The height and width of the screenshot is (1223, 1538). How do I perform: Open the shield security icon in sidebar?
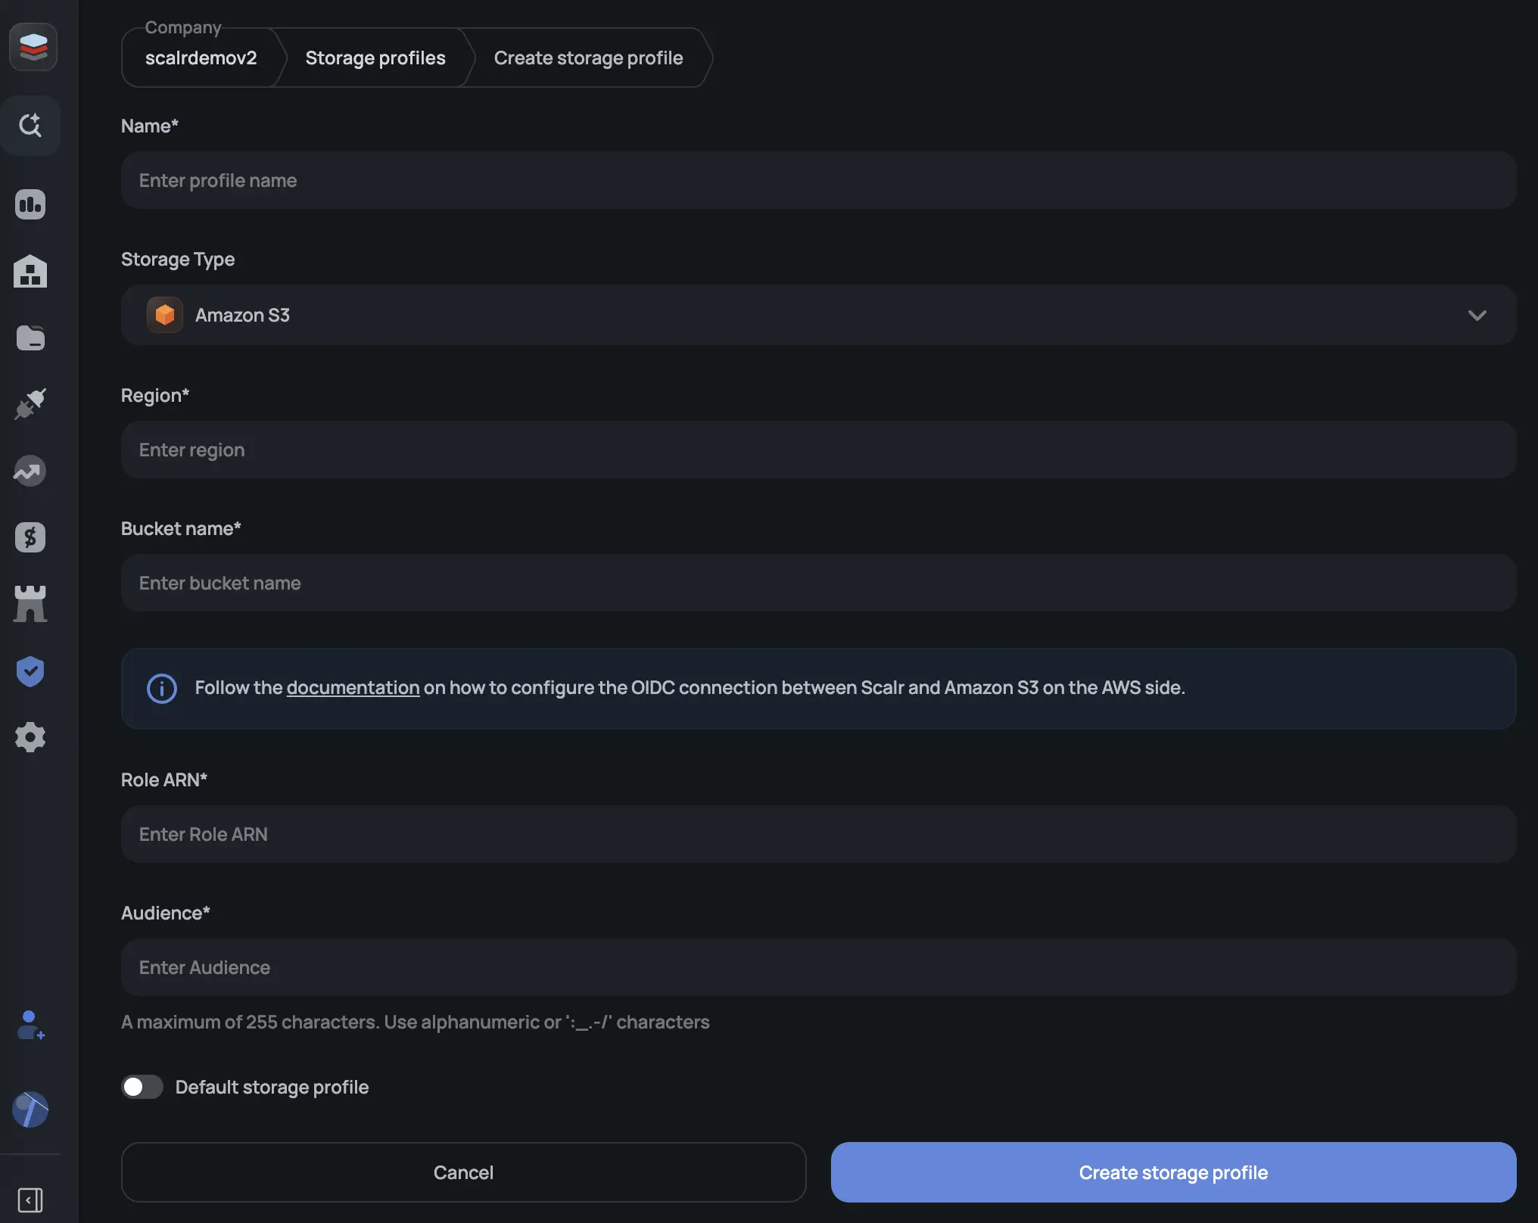(x=30, y=671)
